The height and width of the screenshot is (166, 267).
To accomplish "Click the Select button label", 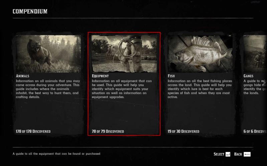I will point(219,154).
